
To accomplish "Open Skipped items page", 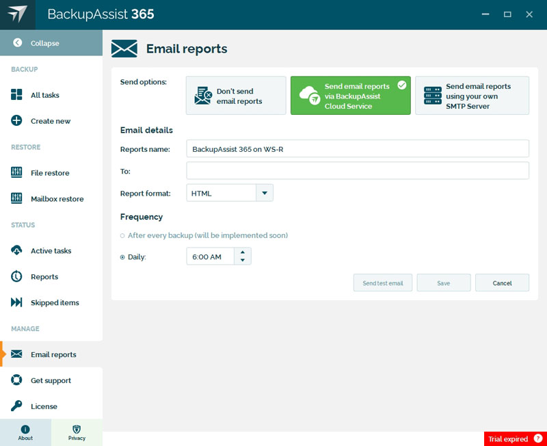I will point(51,302).
